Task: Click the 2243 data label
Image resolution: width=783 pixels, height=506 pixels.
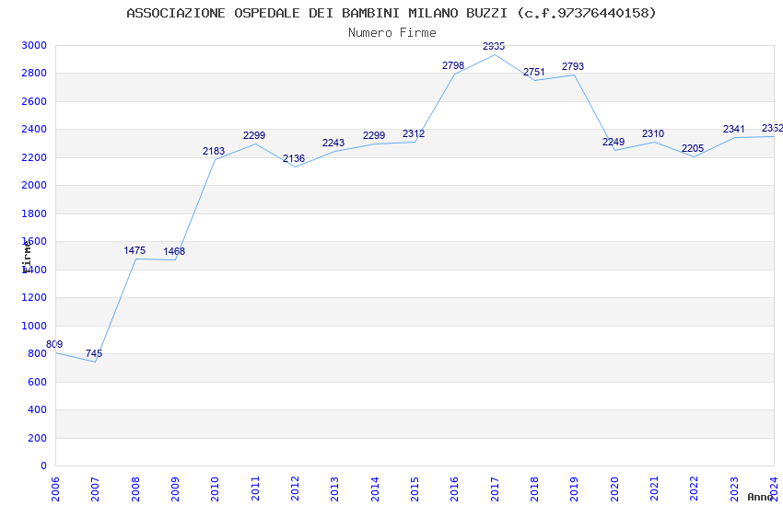Action: 333,144
